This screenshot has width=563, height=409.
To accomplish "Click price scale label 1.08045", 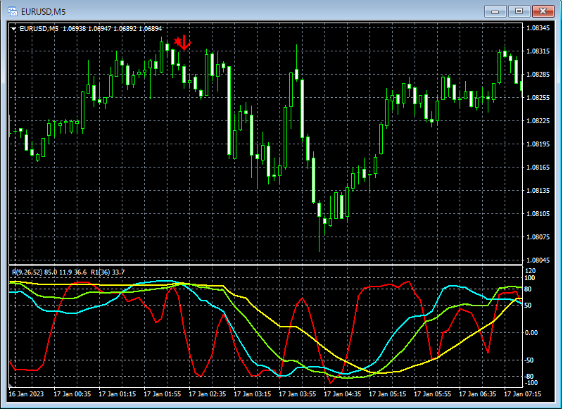I will [538, 260].
